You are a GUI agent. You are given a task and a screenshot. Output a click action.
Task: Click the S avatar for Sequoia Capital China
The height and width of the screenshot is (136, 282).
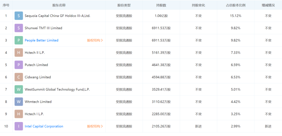click(19, 16)
